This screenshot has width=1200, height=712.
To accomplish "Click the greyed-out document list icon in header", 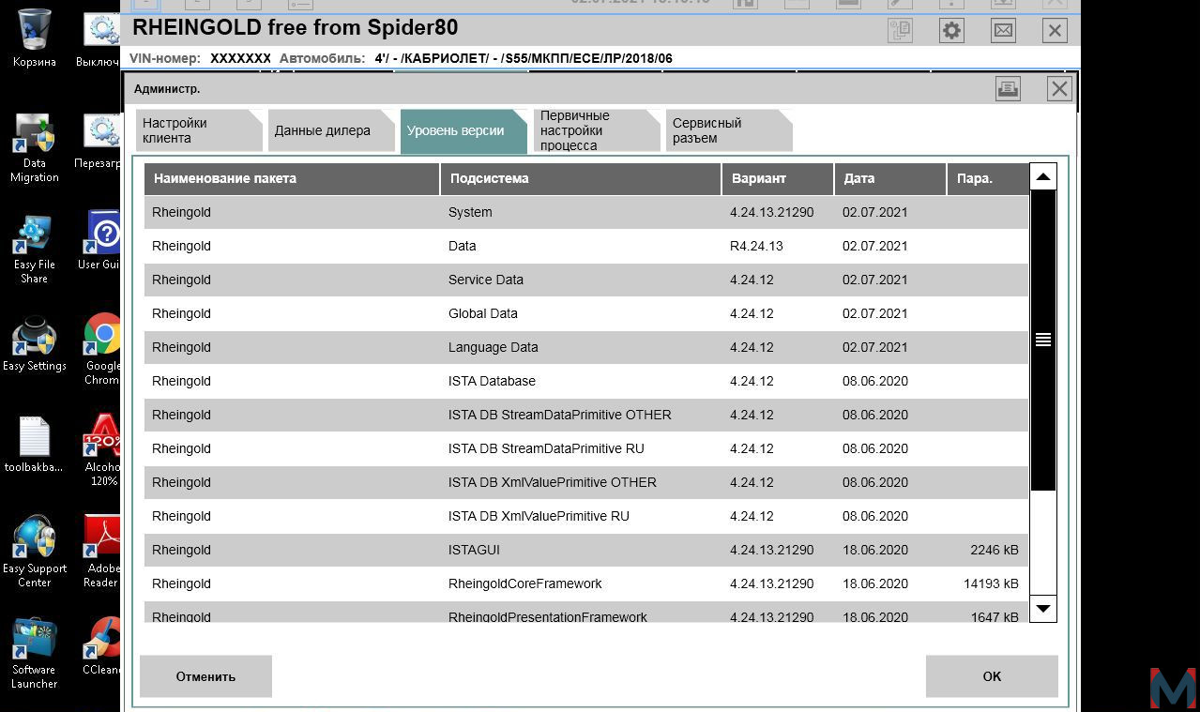I will (x=900, y=30).
